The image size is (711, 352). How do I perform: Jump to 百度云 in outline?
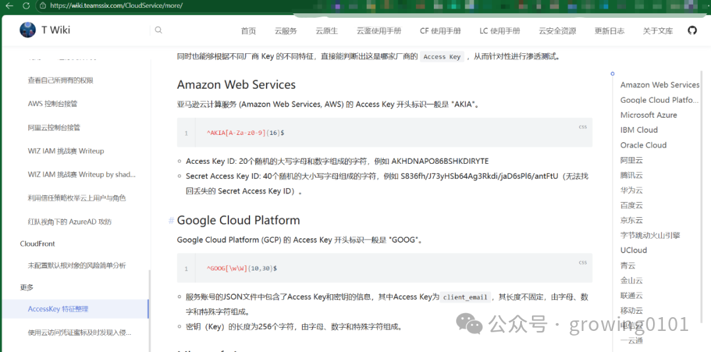point(631,205)
